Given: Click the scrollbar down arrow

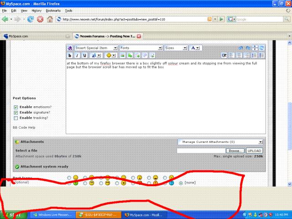Looking at the screenshot, I should (289, 184).
